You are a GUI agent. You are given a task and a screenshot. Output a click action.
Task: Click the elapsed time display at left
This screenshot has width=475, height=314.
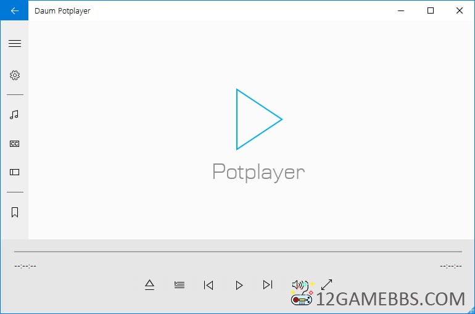pyautogui.click(x=25, y=266)
